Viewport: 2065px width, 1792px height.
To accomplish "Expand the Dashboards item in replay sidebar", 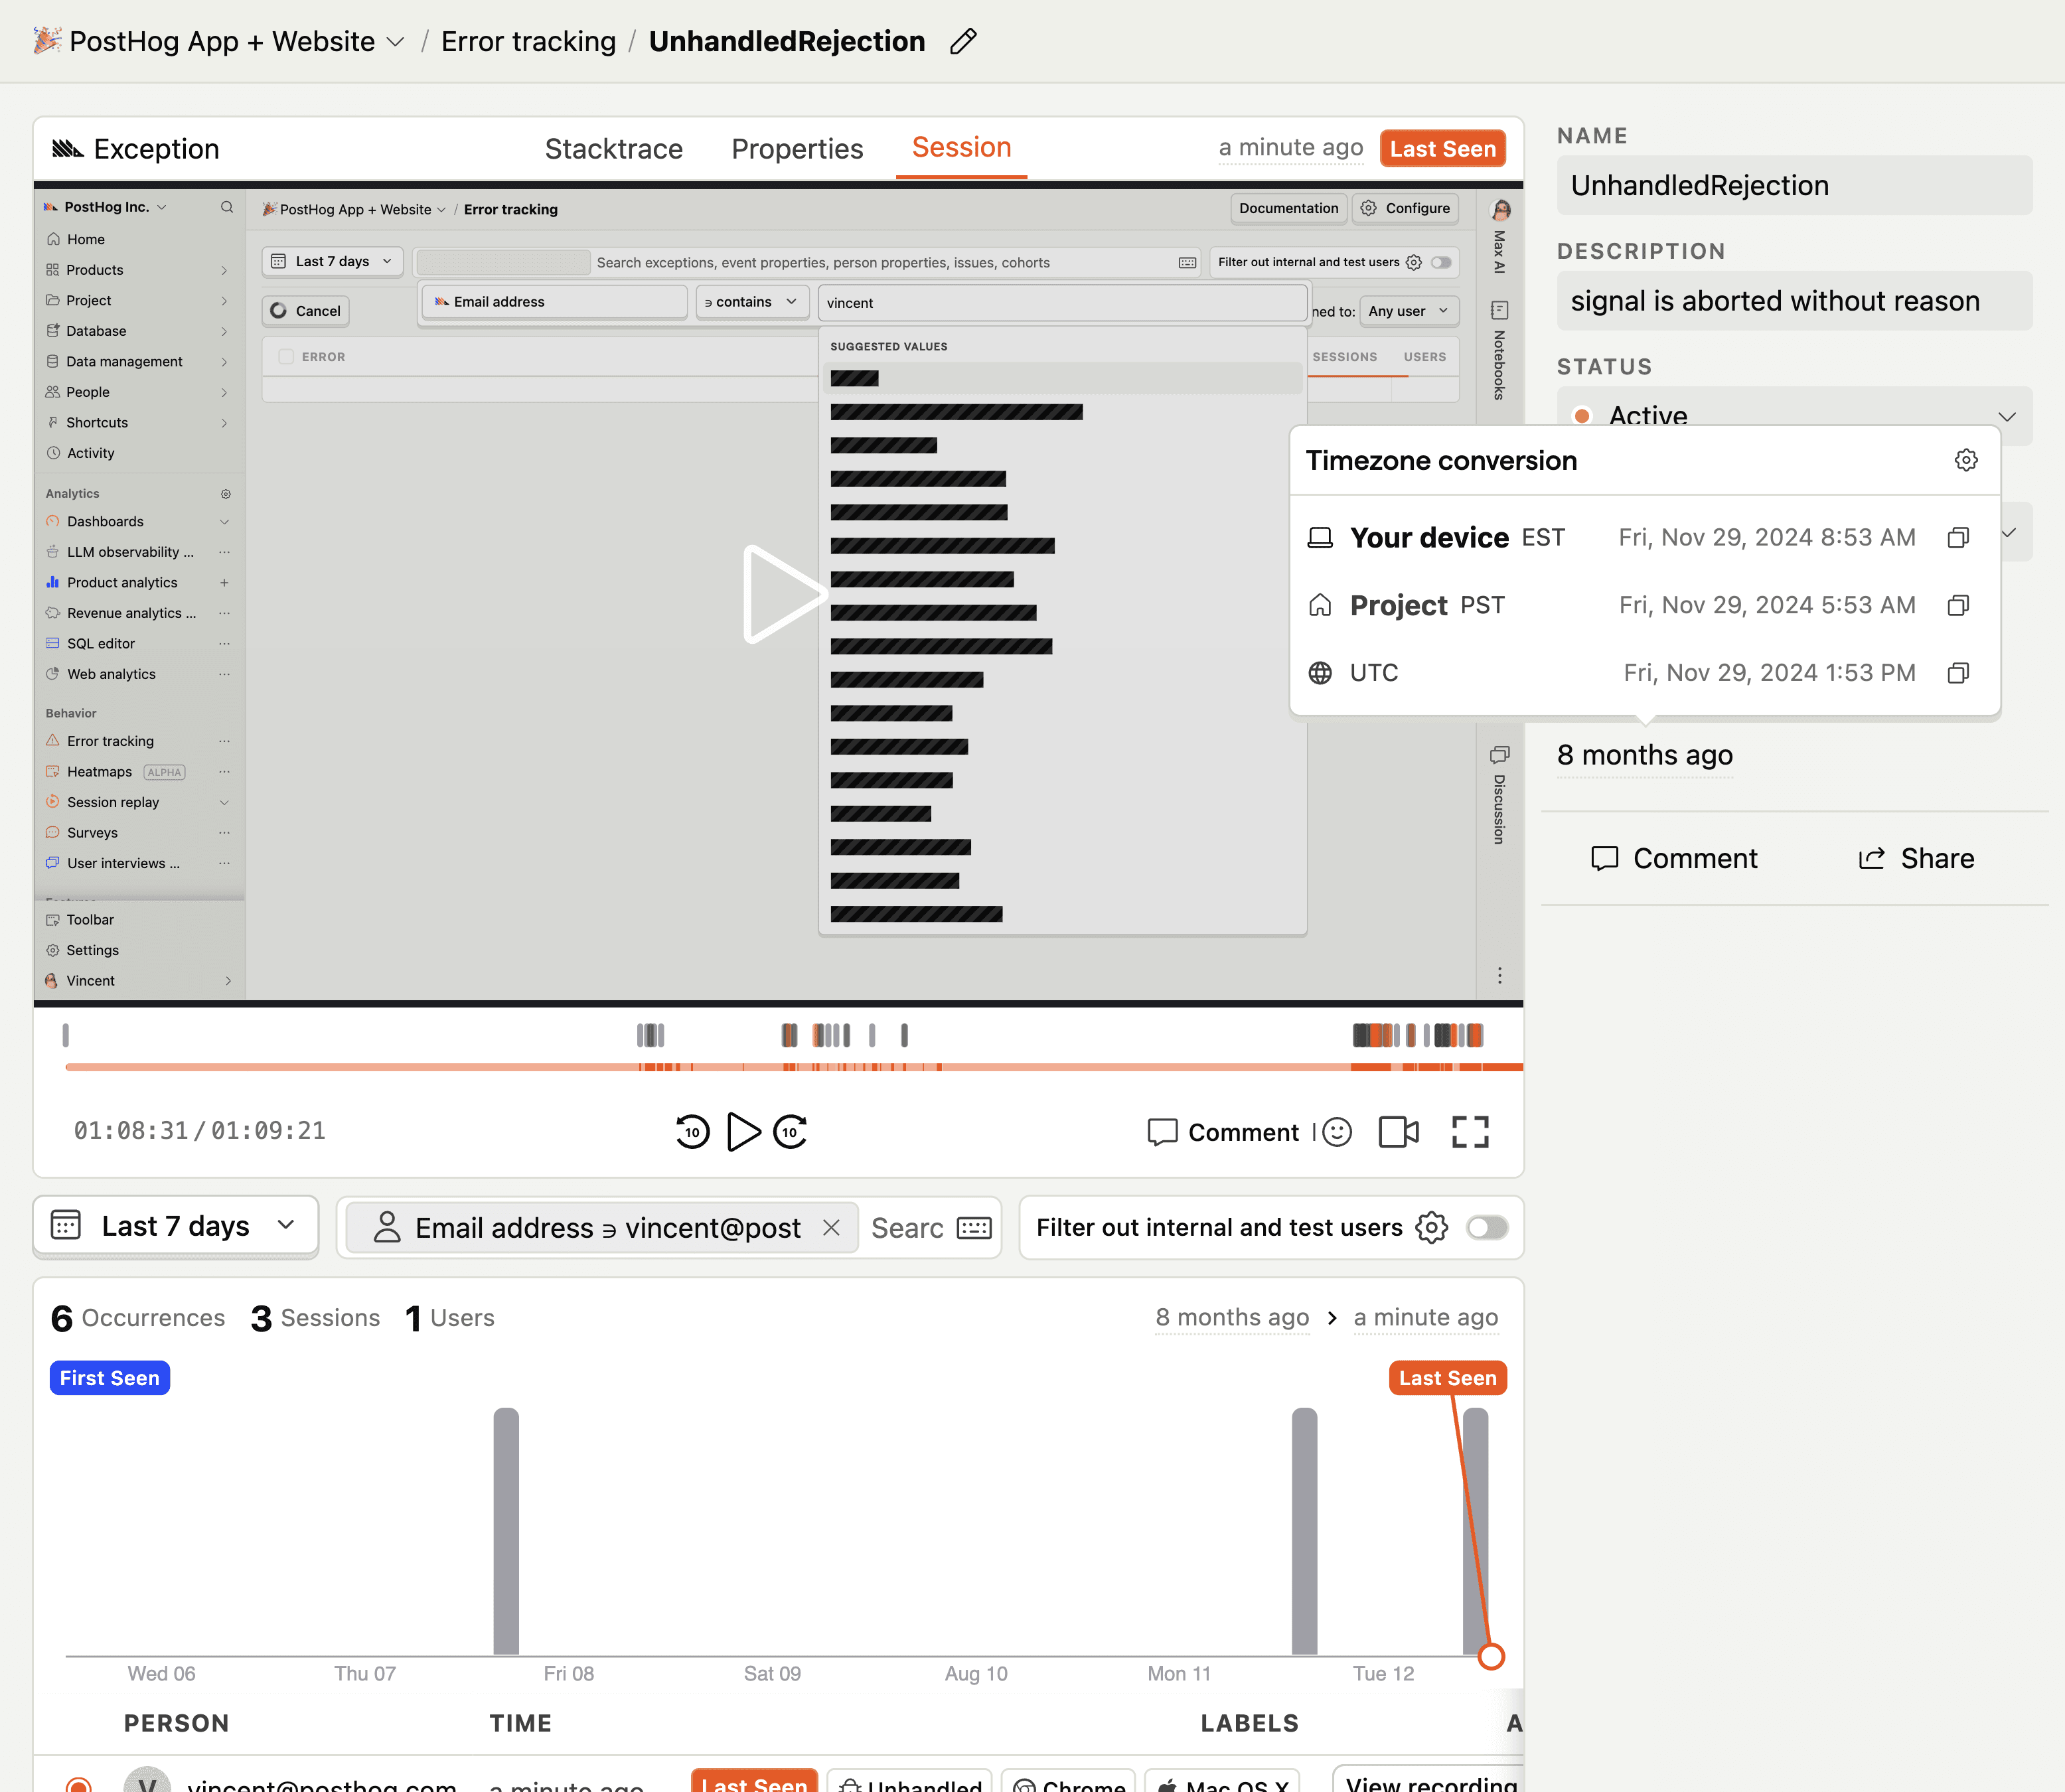I will coord(224,522).
